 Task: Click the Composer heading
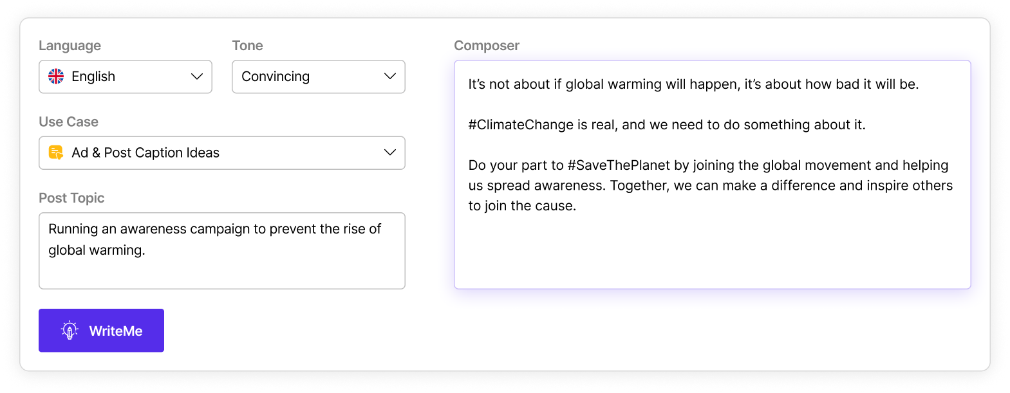(x=487, y=46)
